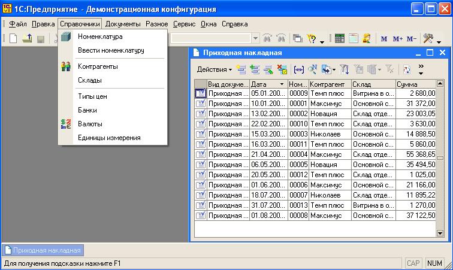Screen dimensions: 453x270
Task: Click the Create based on document icon
Action: tap(326, 69)
